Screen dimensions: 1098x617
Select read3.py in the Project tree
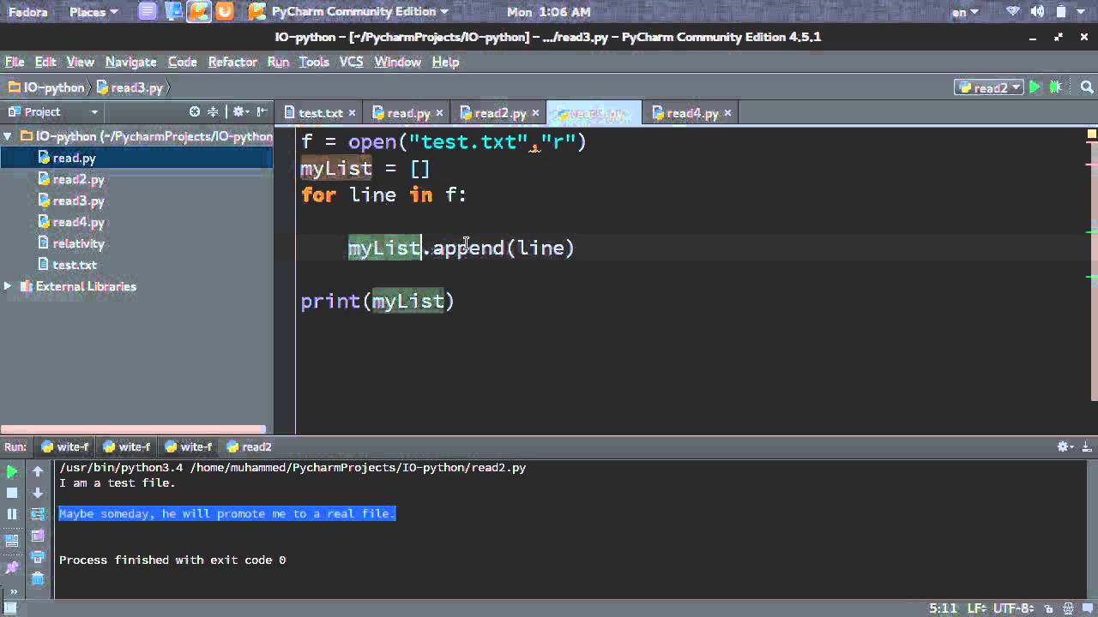[x=77, y=201]
